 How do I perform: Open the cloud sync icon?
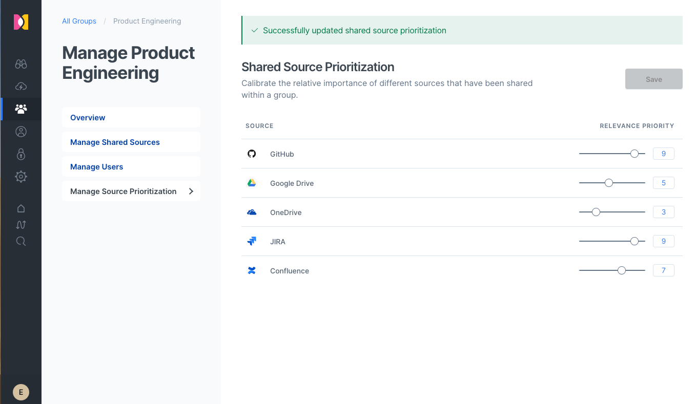[x=21, y=87]
